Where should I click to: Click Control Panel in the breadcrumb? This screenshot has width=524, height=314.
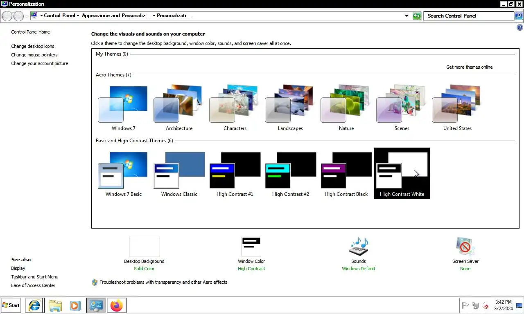[59, 16]
